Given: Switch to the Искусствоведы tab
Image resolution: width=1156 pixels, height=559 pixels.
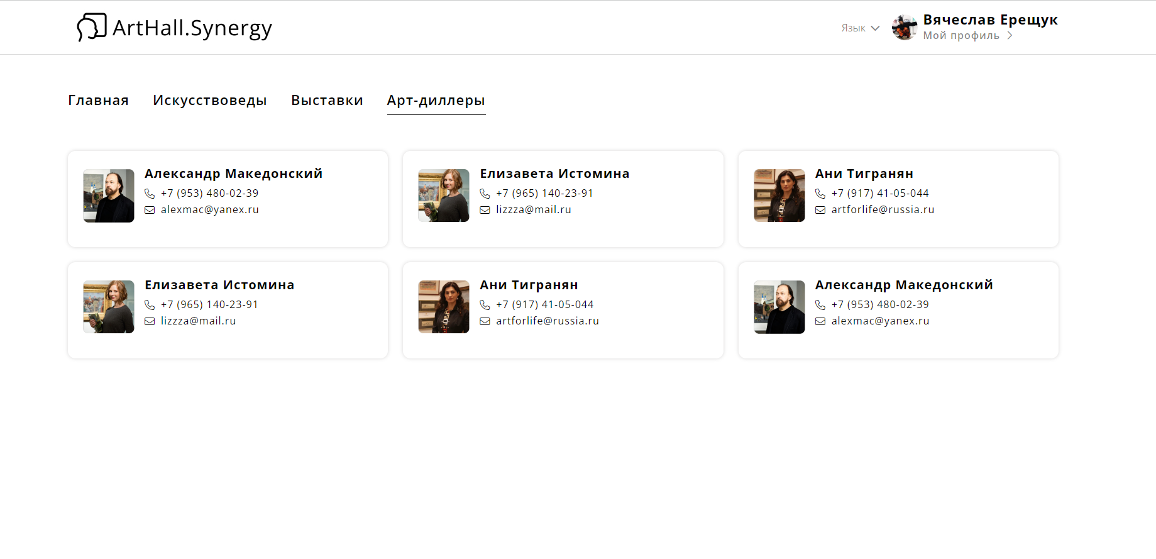Looking at the screenshot, I should tap(209, 101).
